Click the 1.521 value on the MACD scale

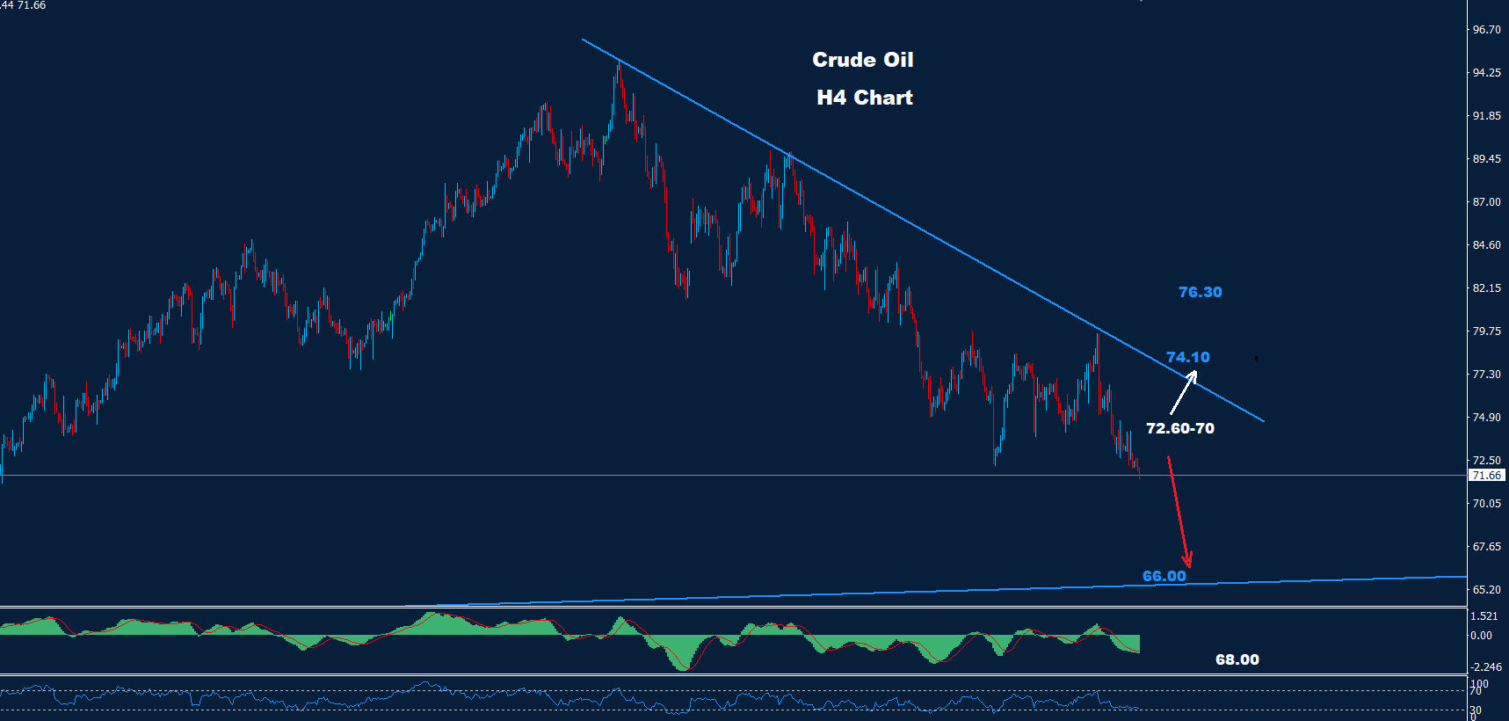[x=1483, y=616]
